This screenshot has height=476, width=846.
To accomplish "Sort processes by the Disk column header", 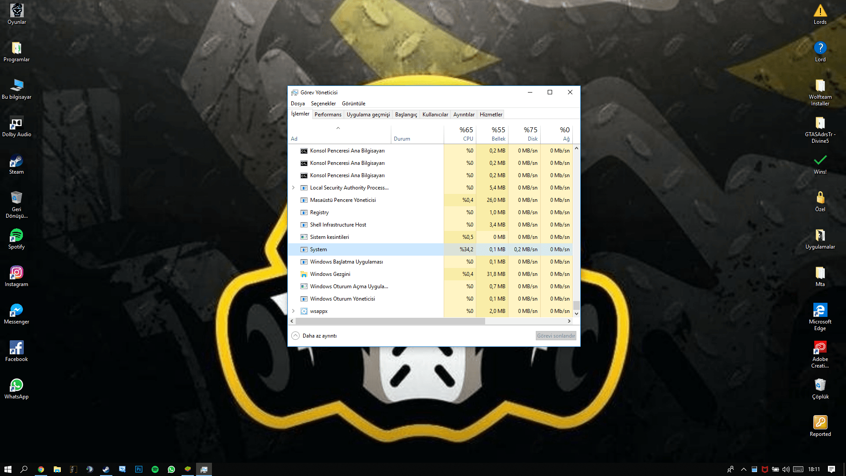I will pos(524,134).
